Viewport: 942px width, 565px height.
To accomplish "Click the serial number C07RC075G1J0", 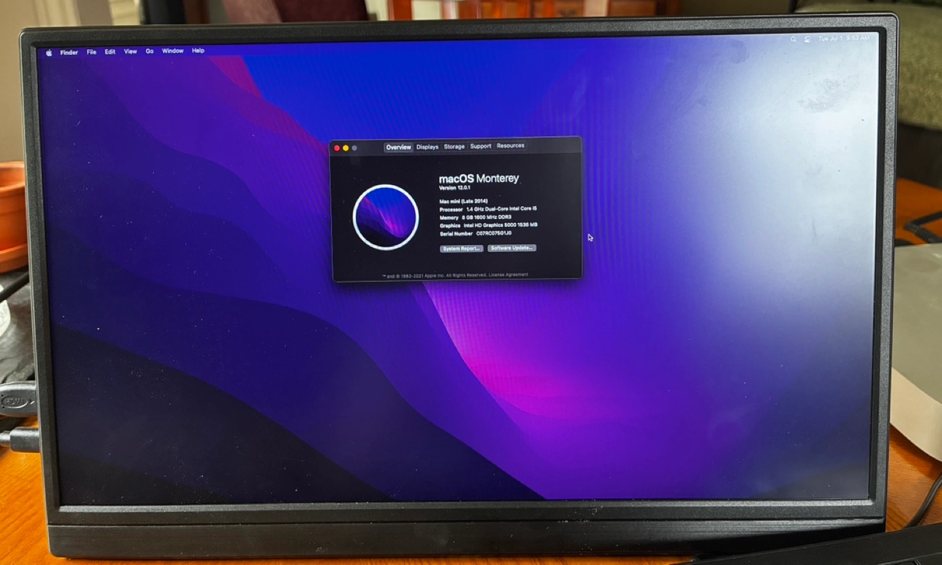I will coord(494,233).
